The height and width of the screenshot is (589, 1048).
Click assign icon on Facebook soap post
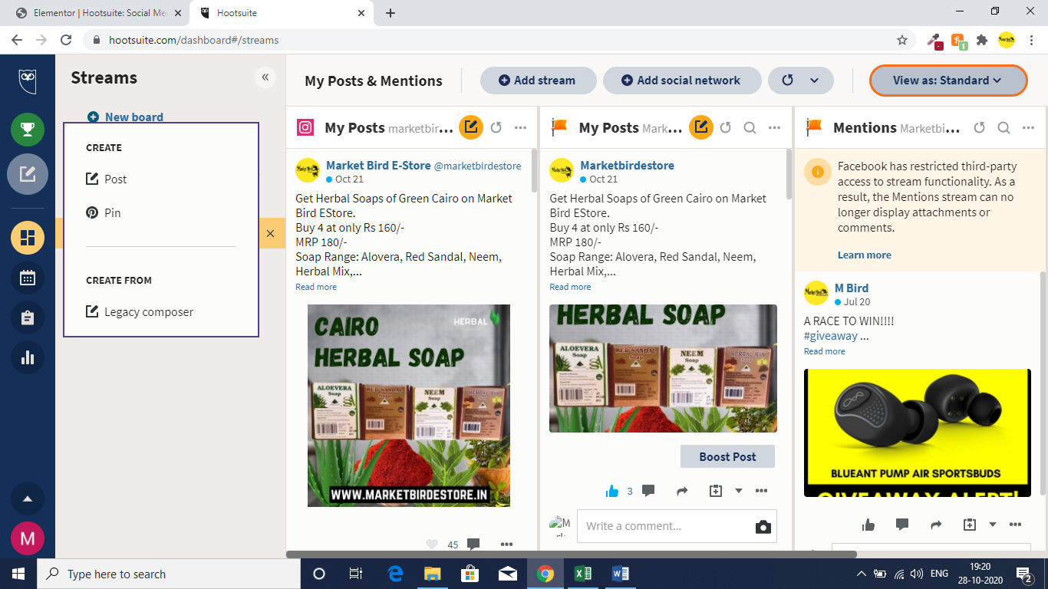[716, 491]
